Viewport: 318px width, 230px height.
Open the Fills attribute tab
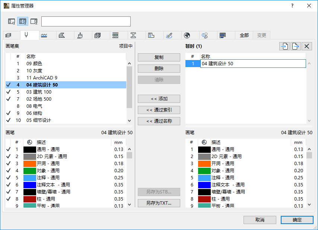point(62,35)
